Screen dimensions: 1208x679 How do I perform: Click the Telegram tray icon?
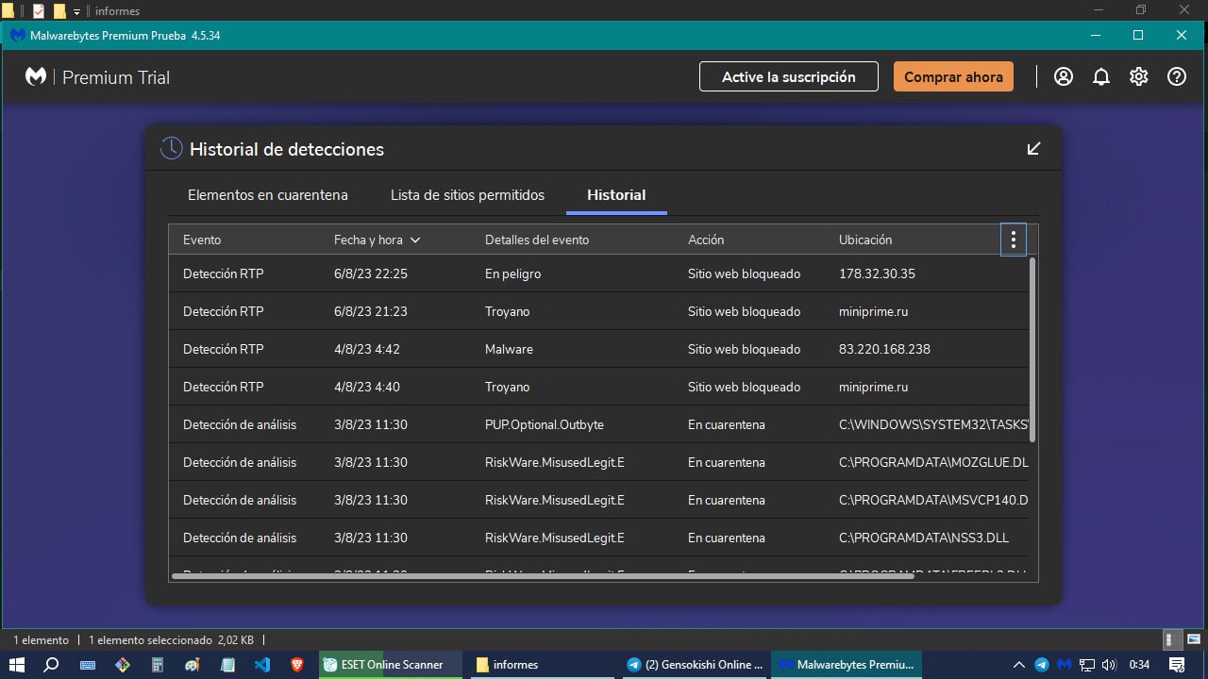1042,664
